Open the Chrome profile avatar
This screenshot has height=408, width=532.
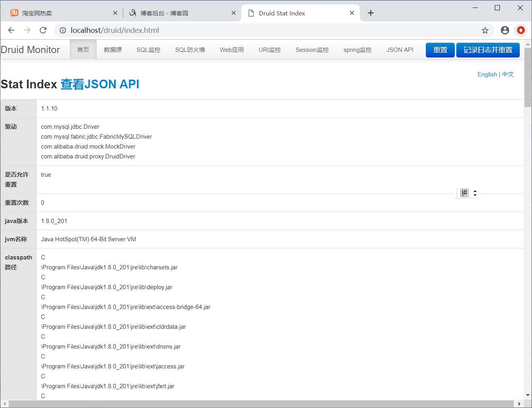tap(505, 30)
